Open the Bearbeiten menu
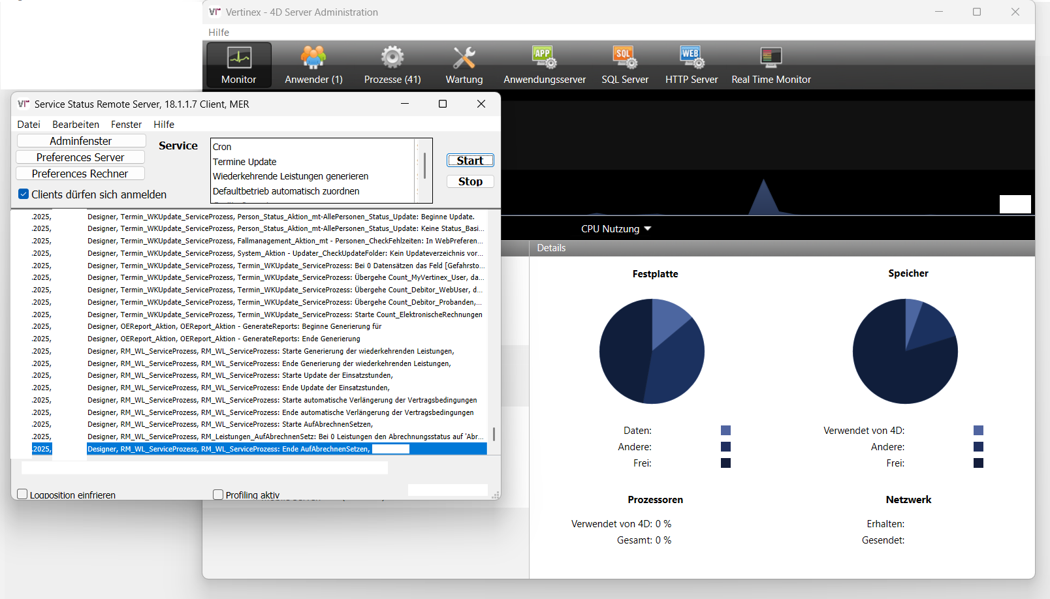The width and height of the screenshot is (1050, 599). [76, 125]
